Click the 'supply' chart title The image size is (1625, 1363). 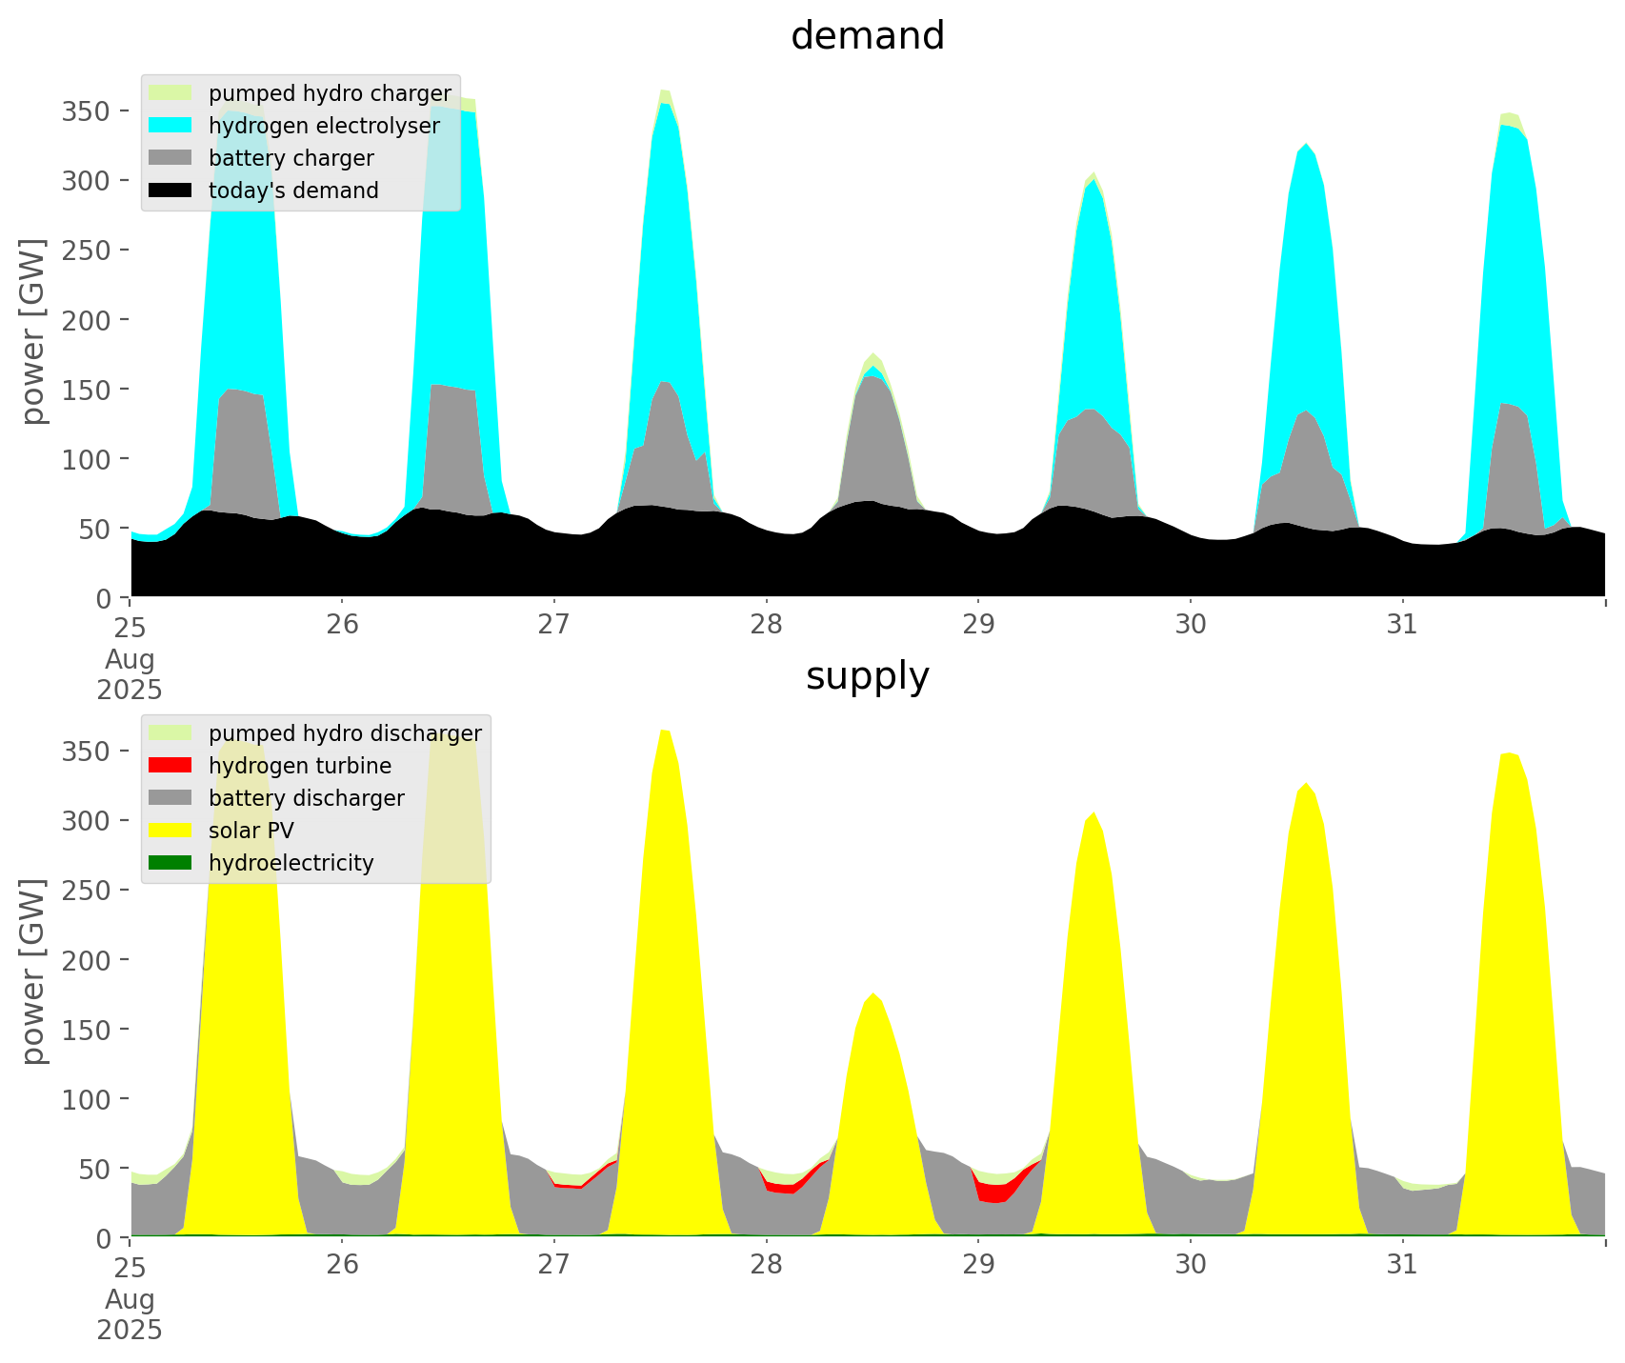tap(867, 676)
